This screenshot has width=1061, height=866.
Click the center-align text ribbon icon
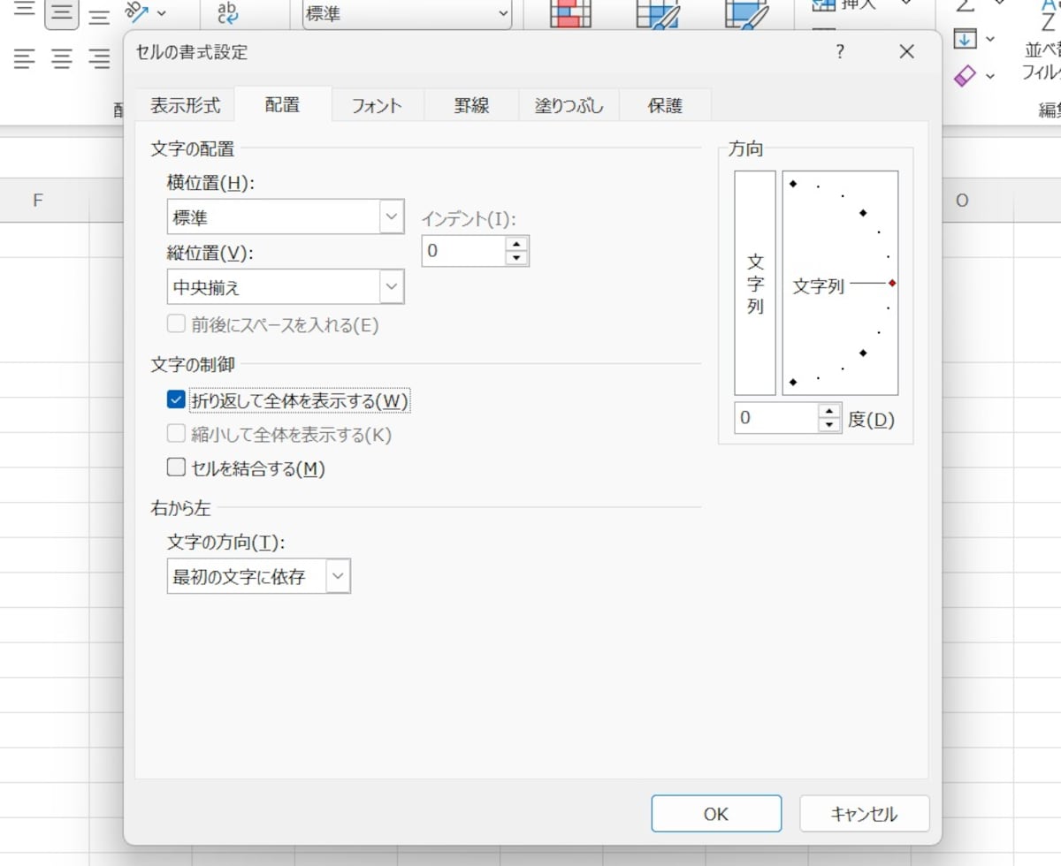pos(60,59)
